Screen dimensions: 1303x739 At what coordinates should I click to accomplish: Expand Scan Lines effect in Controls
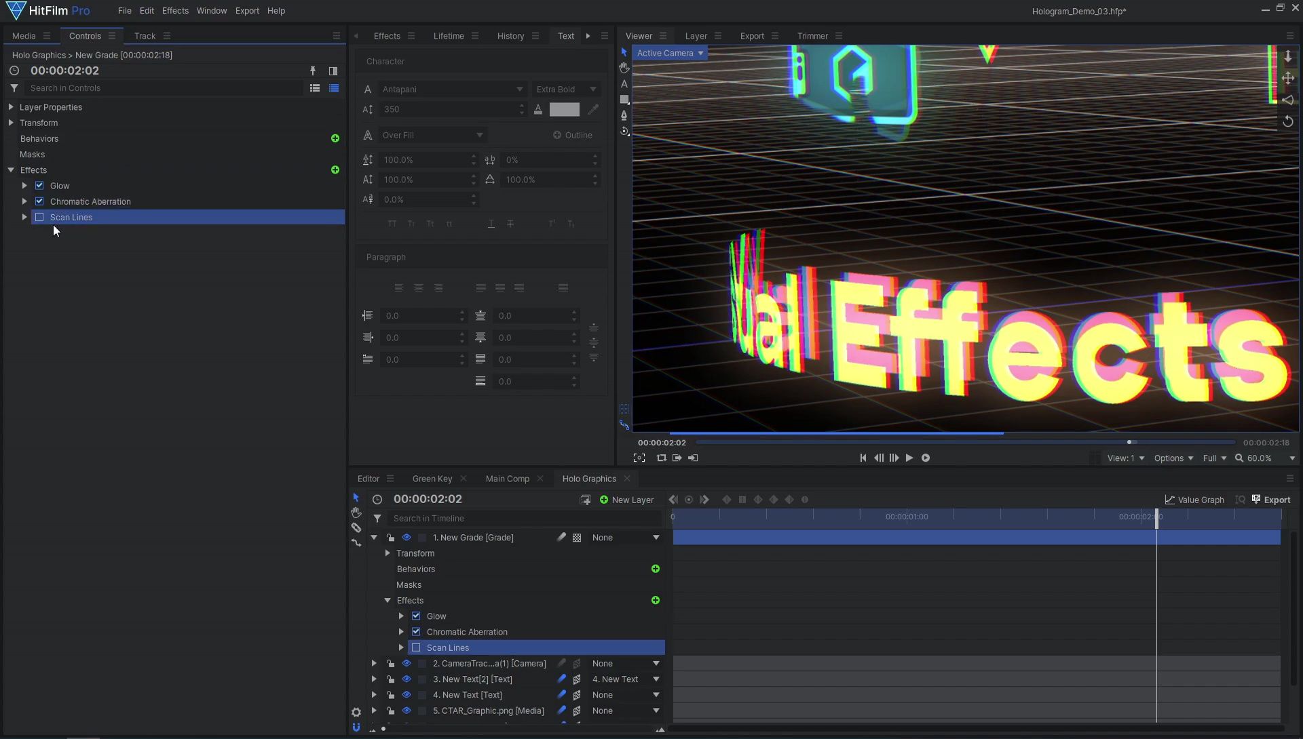[x=24, y=218]
